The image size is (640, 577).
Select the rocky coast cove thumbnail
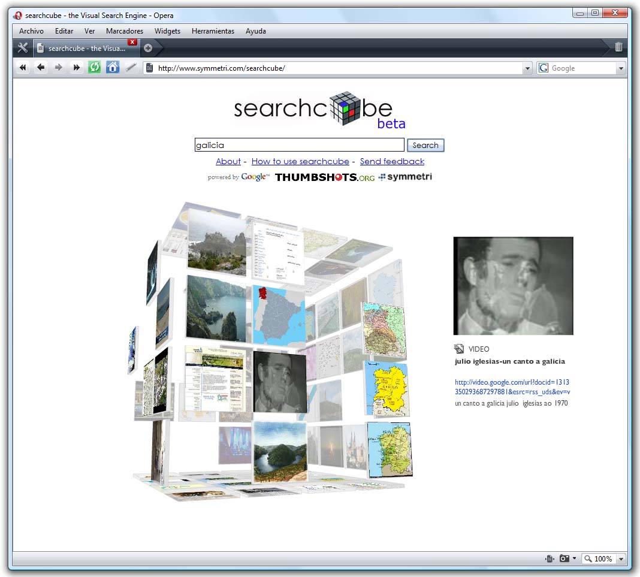click(216, 308)
